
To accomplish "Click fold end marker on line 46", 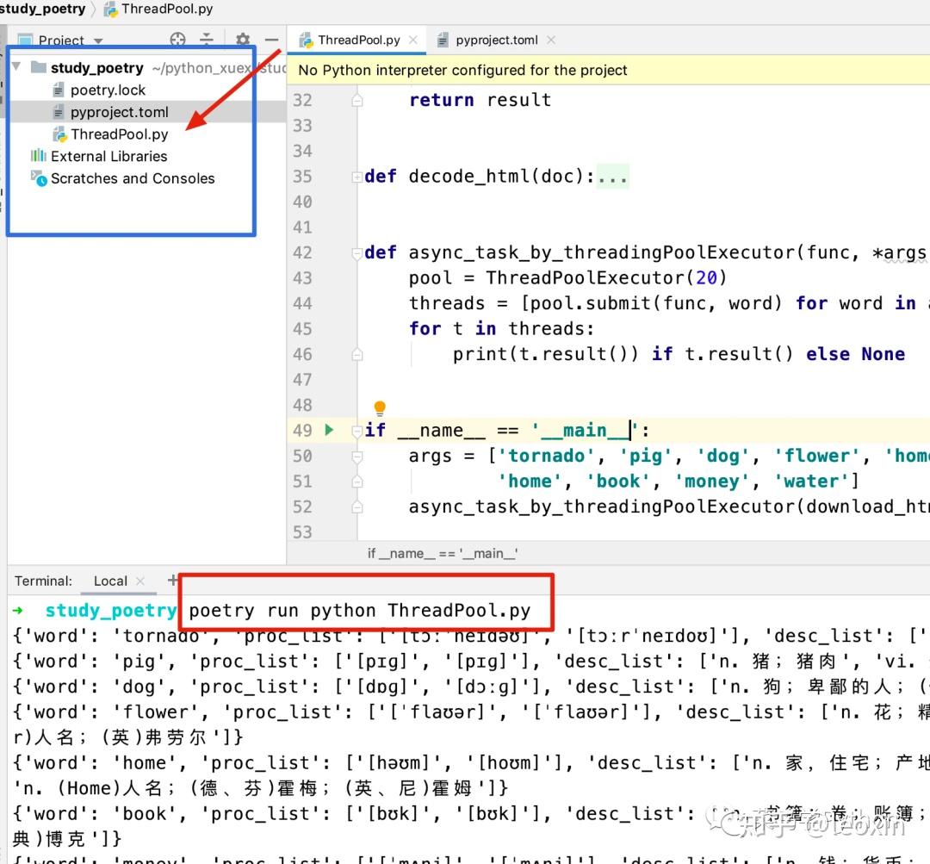I will (357, 354).
